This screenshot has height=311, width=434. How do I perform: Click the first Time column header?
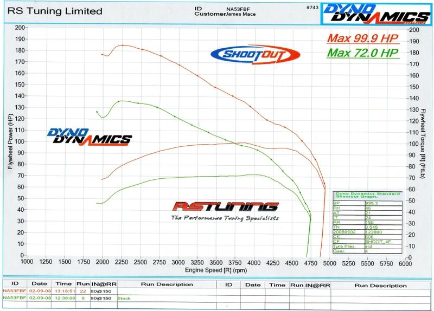[x=64, y=284]
